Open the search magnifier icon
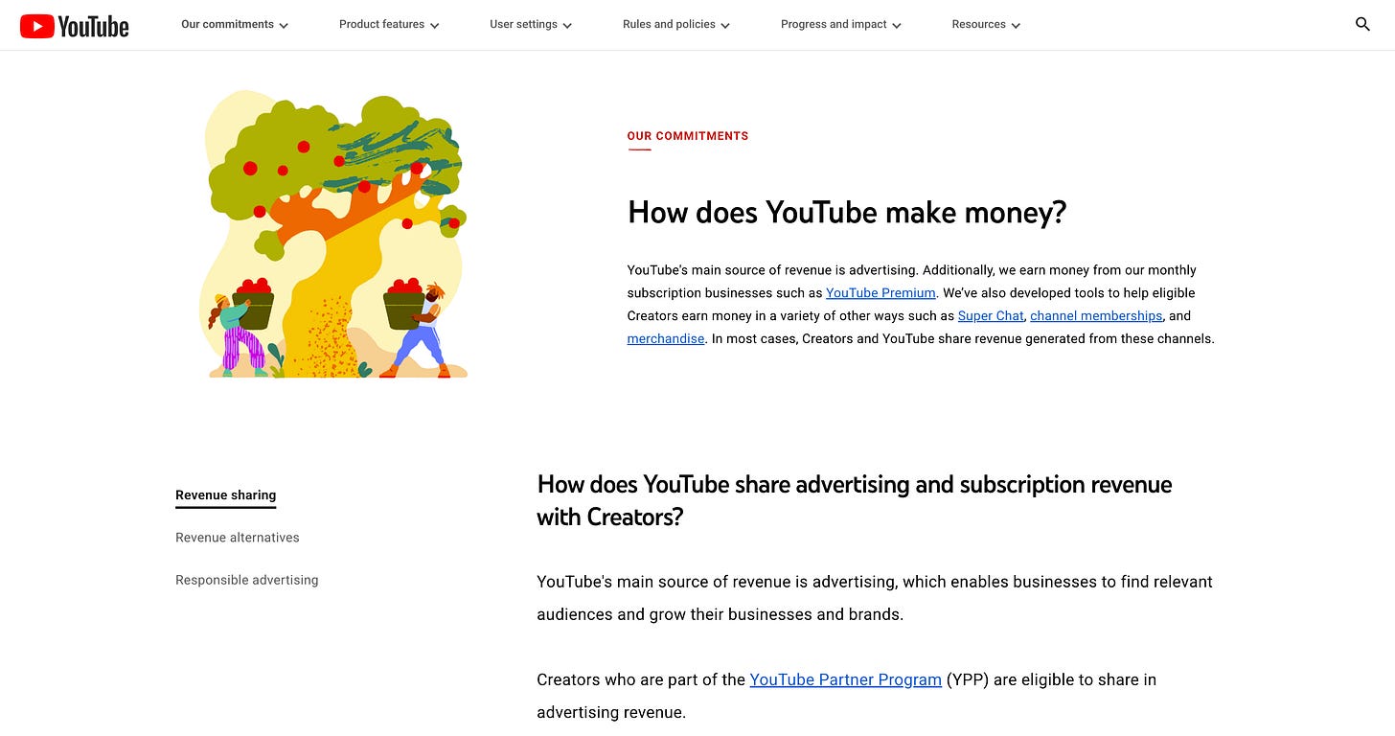This screenshot has height=736, width=1395. [x=1362, y=25]
